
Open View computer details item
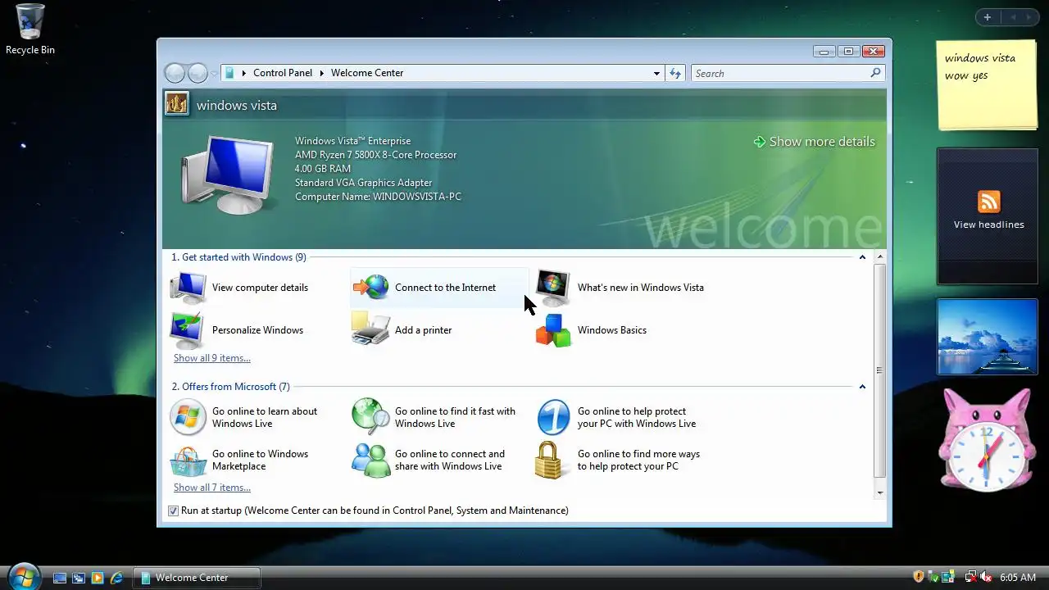[239, 288]
